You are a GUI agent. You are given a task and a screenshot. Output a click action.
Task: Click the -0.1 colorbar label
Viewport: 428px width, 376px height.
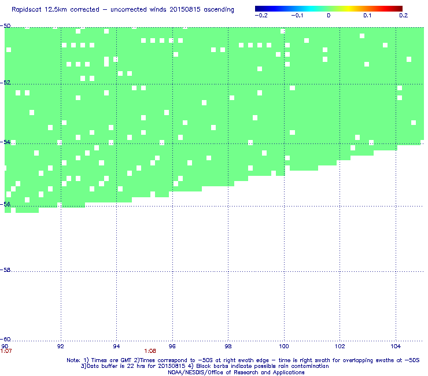[297, 16]
